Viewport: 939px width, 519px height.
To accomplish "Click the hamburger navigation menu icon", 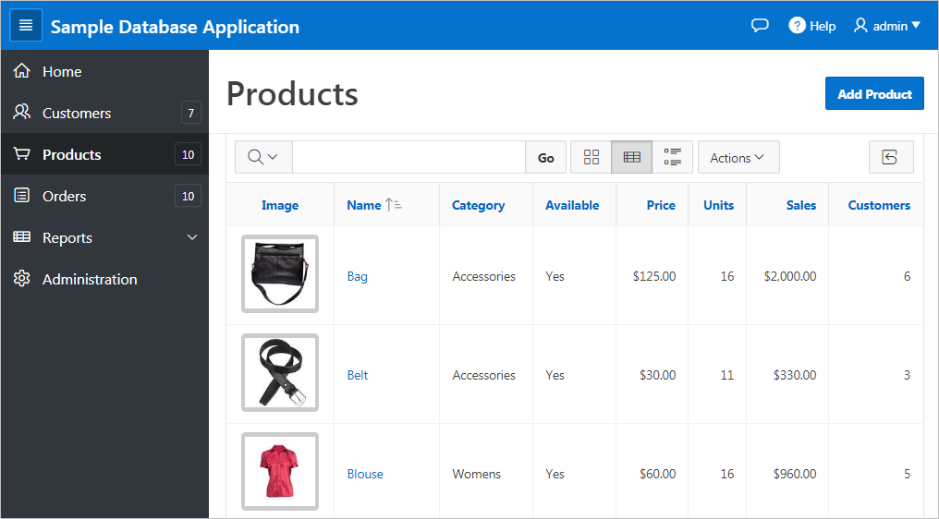I will click(x=26, y=26).
